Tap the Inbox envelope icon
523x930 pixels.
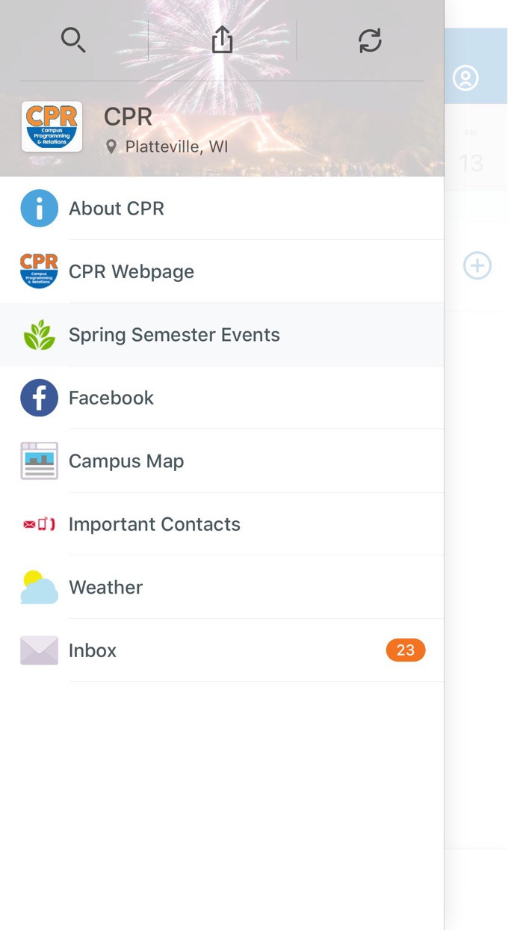coord(39,650)
